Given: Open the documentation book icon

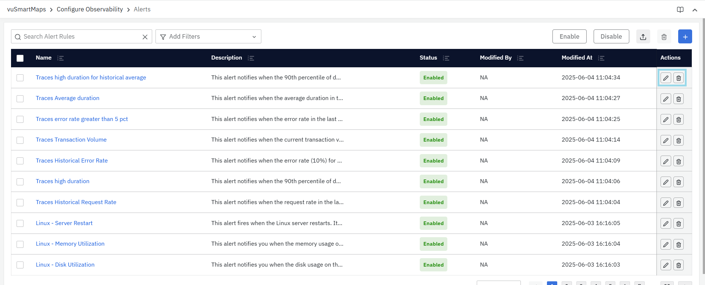Looking at the screenshot, I should point(680,10).
